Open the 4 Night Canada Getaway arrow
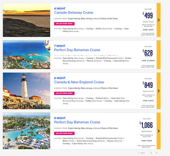The width and height of the screenshot is (170, 156). point(158,20)
